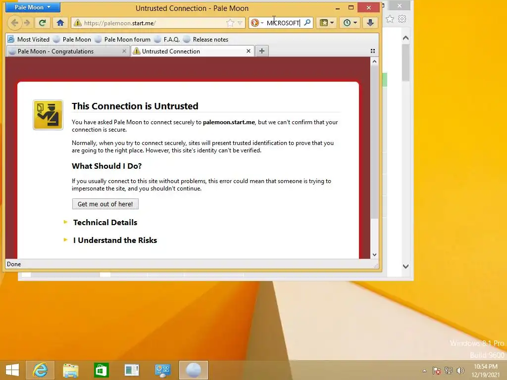Go to the Home page icon

(60, 23)
